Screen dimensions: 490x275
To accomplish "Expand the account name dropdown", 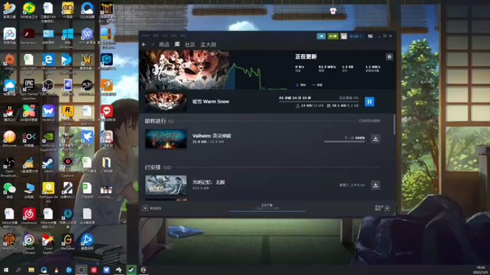I will (x=356, y=36).
